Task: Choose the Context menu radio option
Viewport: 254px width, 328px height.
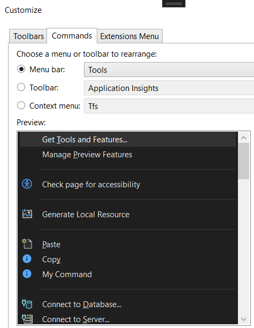Action: pos(21,105)
